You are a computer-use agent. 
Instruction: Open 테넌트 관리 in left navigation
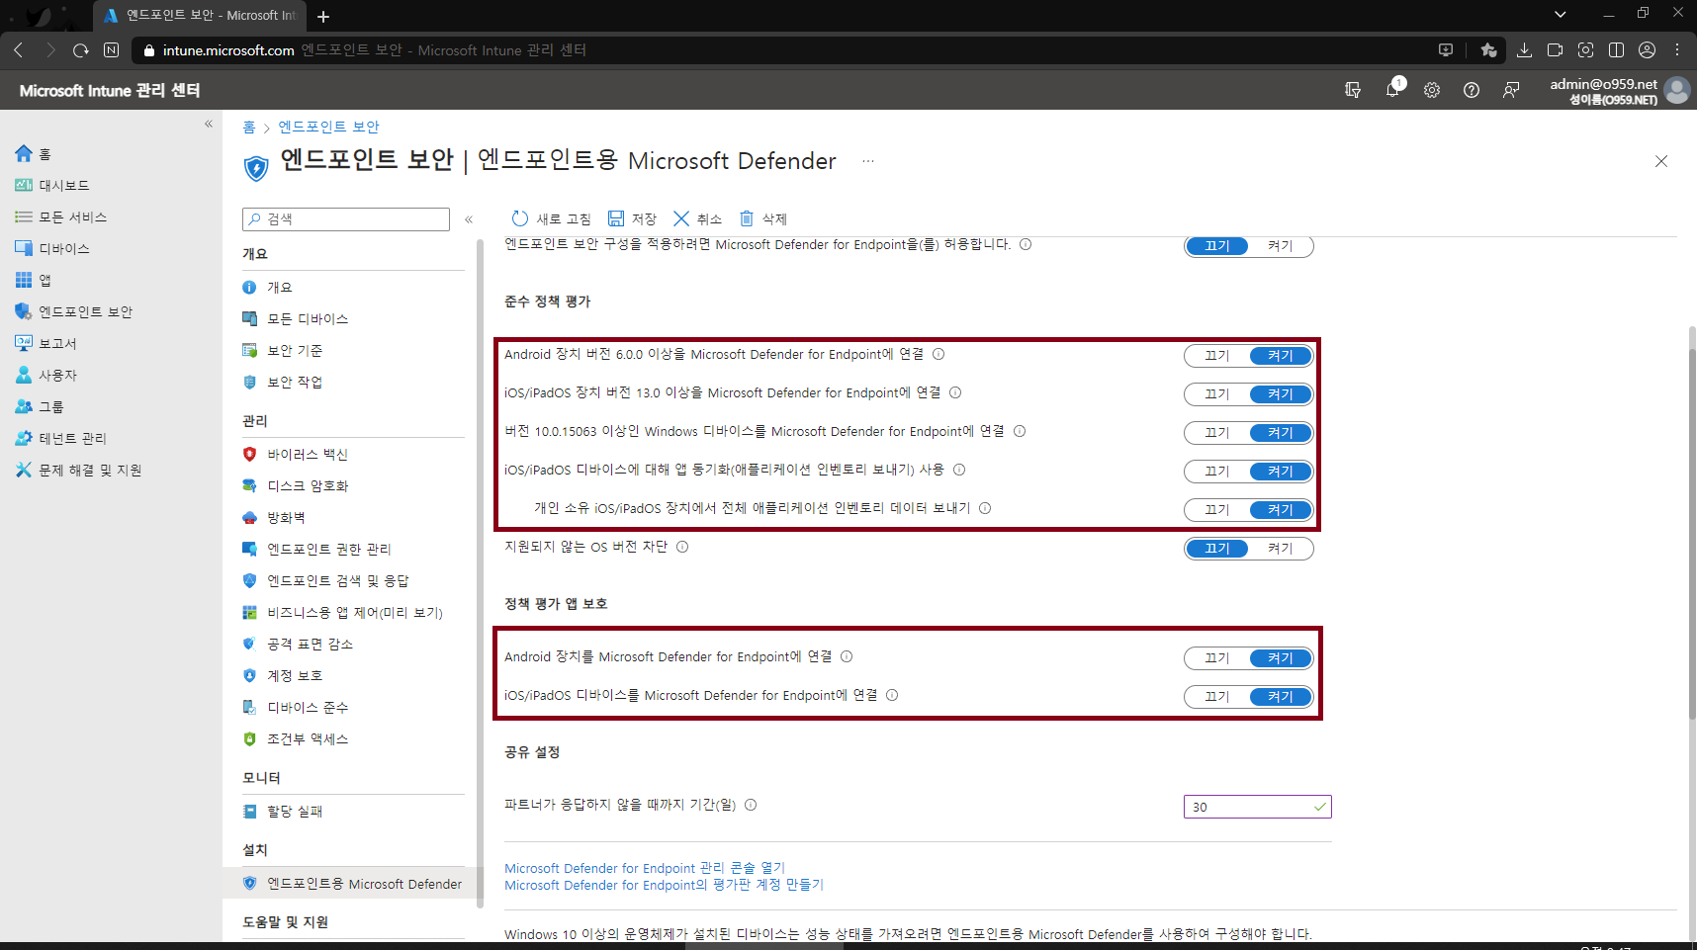(x=60, y=439)
